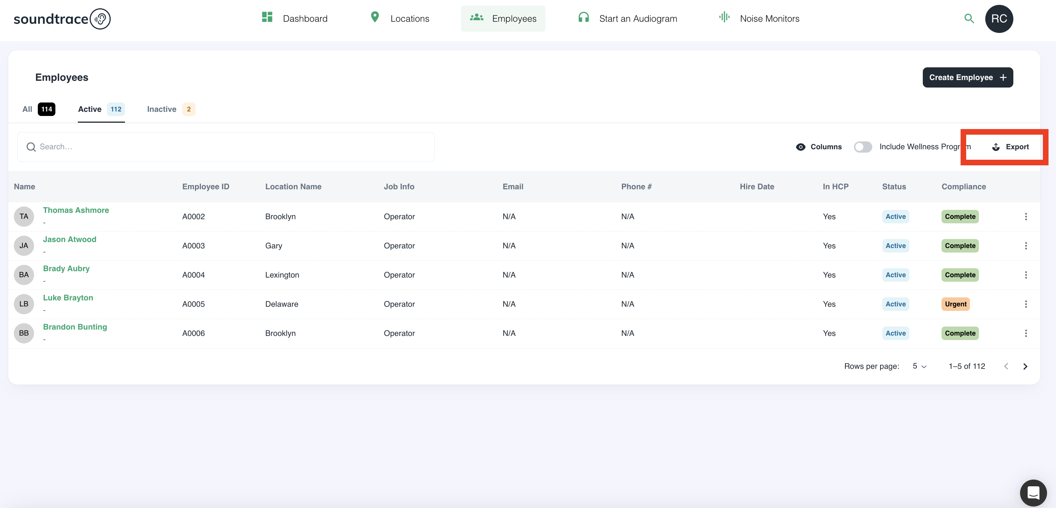1056x508 pixels.
Task: Toggle Include Wellness Program switch
Action: pos(863,147)
